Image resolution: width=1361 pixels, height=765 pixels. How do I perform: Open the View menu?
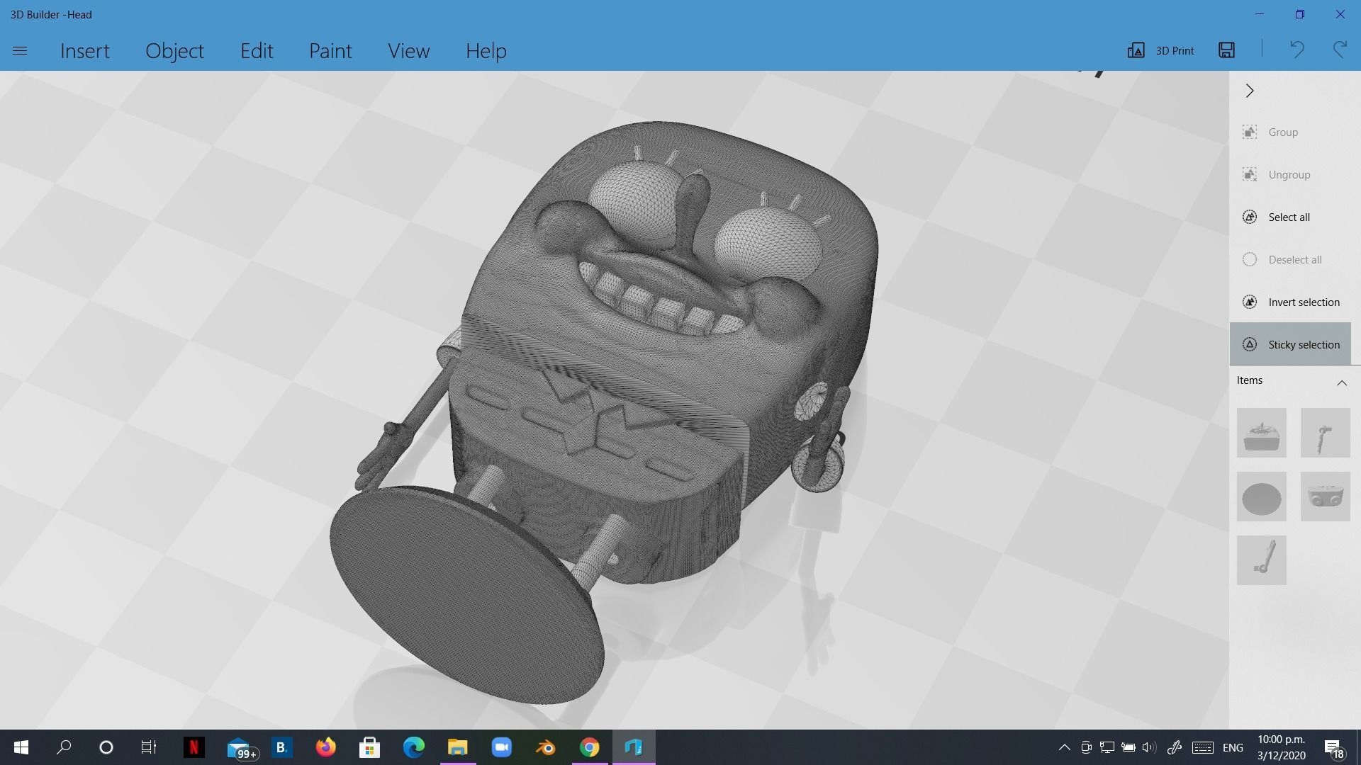point(408,51)
